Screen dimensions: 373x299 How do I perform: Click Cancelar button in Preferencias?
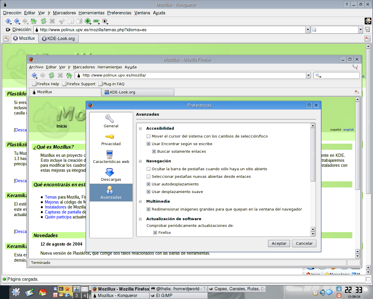pyautogui.click(x=304, y=244)
